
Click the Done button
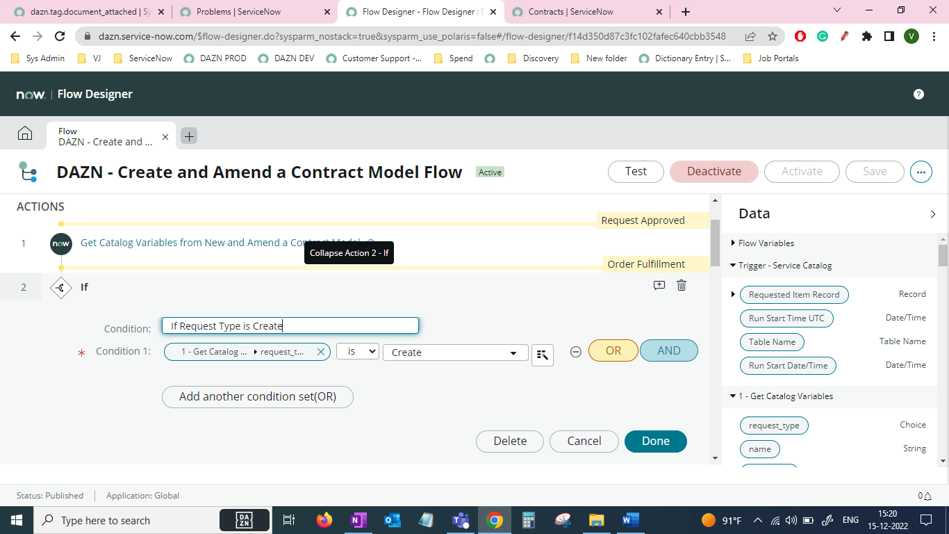(x=656, y=442)
